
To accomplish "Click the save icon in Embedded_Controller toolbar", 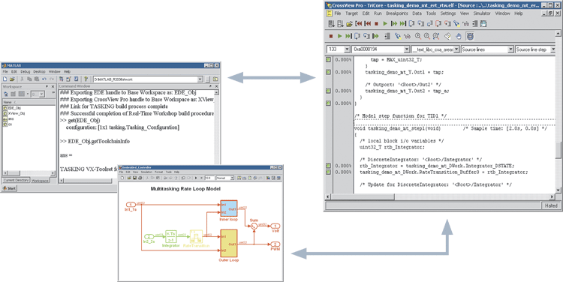I will (134, 178).
